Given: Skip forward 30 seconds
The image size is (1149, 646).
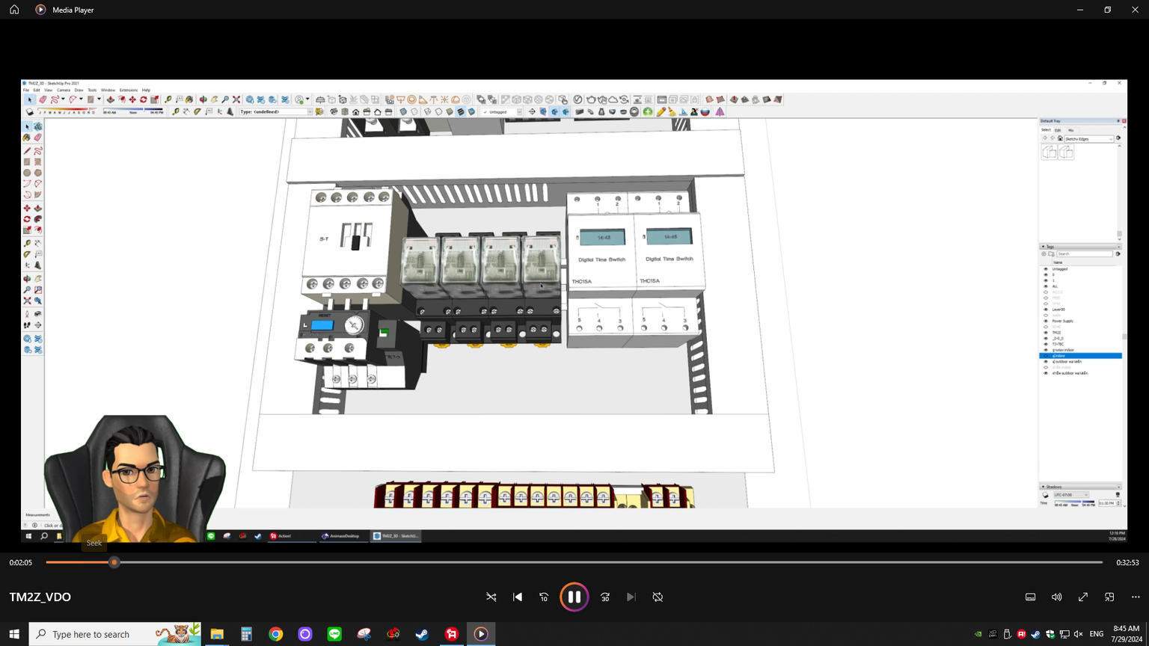Looking at the screenshot, I should (605, 597).
